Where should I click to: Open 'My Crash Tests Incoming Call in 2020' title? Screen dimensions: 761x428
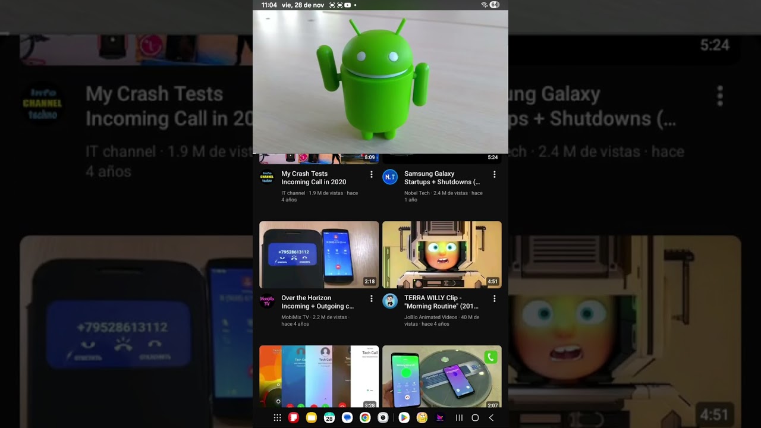[x=314, y=178]
